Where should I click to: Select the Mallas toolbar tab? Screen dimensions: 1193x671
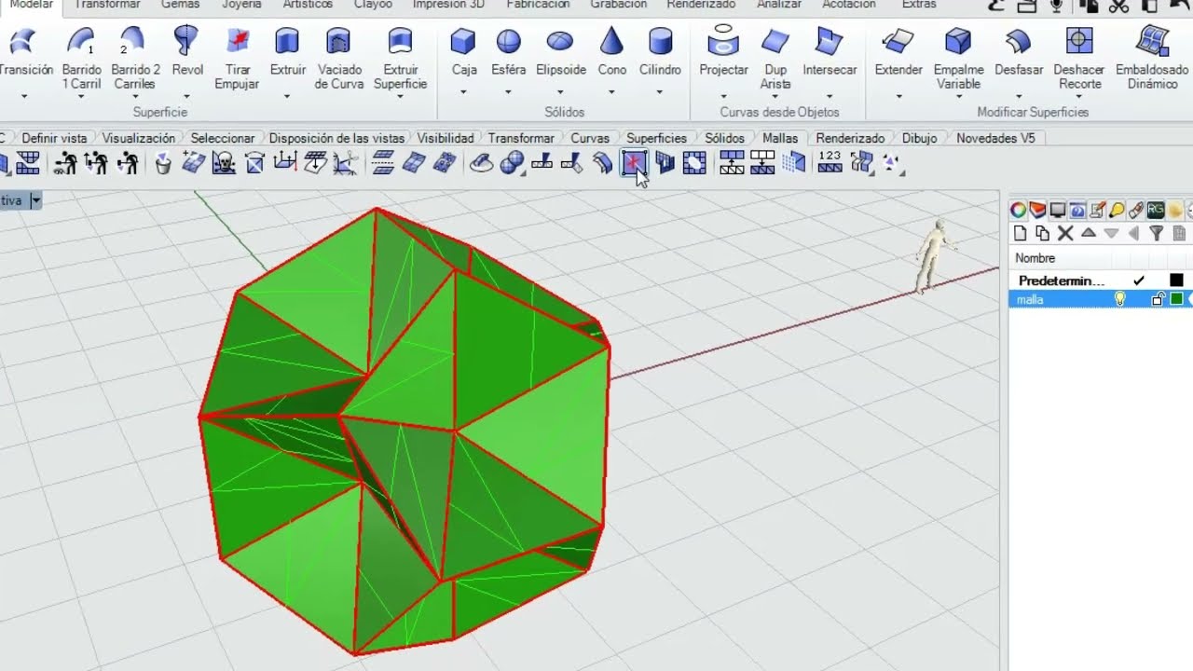780,138
